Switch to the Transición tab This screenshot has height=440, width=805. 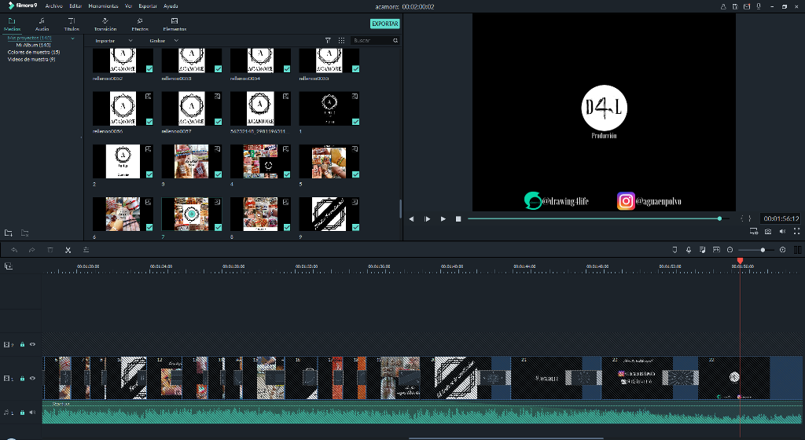point(105,24)
